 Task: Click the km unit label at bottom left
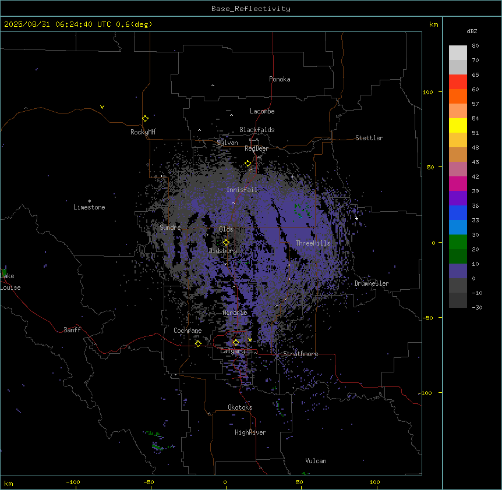coord(9,483)
